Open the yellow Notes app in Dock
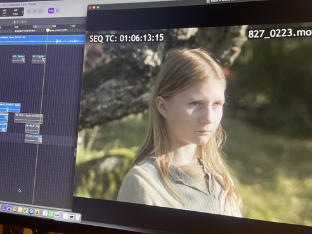The width and height of the screenshot is (312, 234). pyautogui.click(x=20, y=210)
